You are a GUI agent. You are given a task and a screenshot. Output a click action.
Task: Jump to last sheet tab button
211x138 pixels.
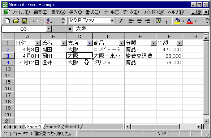click(21, 127)
